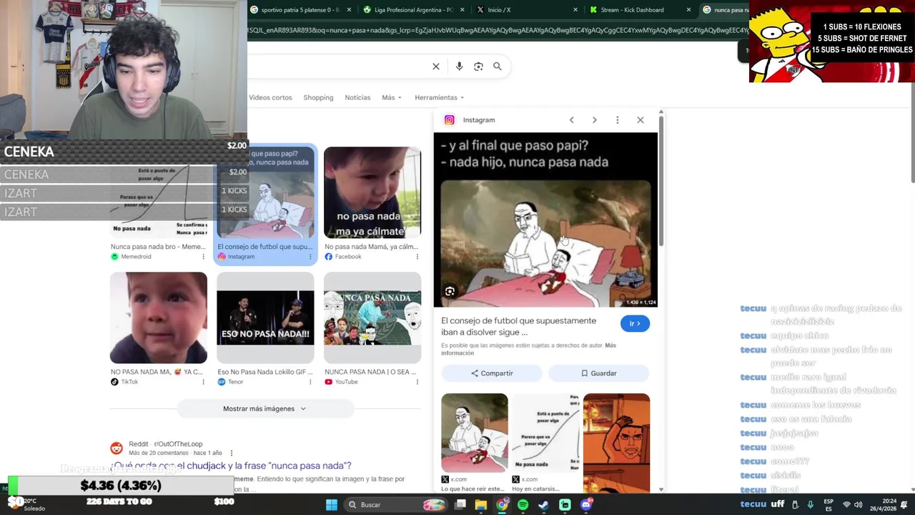This screenshot has width=915, height=515.
Task: Click the Guardar save button
Action: click(598, 373)
